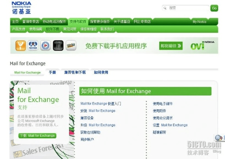Click the 如何使用 Mail for Exchange green header
The width and height of the screenshot is (225, 159).
(x=145, y=91)
